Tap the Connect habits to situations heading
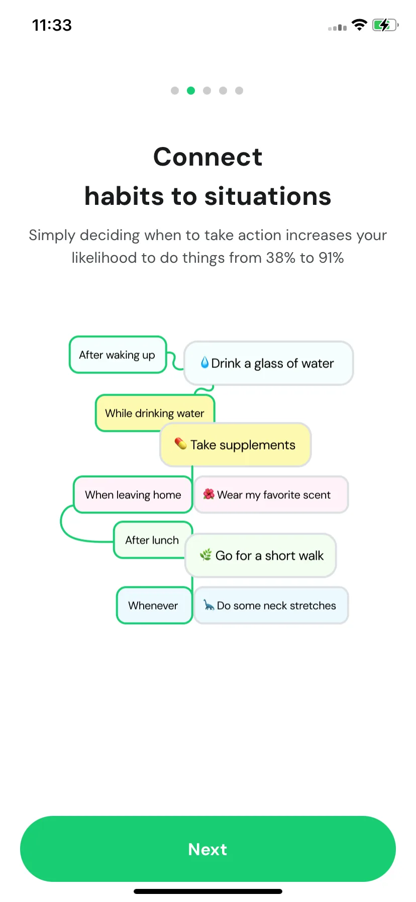 [208, 176]
